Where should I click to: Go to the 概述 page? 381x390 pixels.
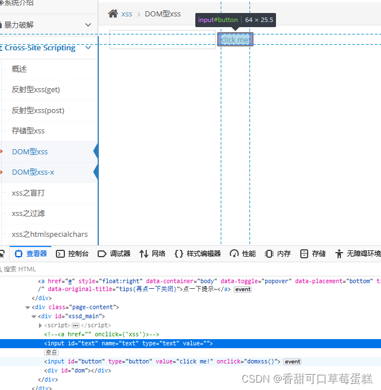coord(19,69)
